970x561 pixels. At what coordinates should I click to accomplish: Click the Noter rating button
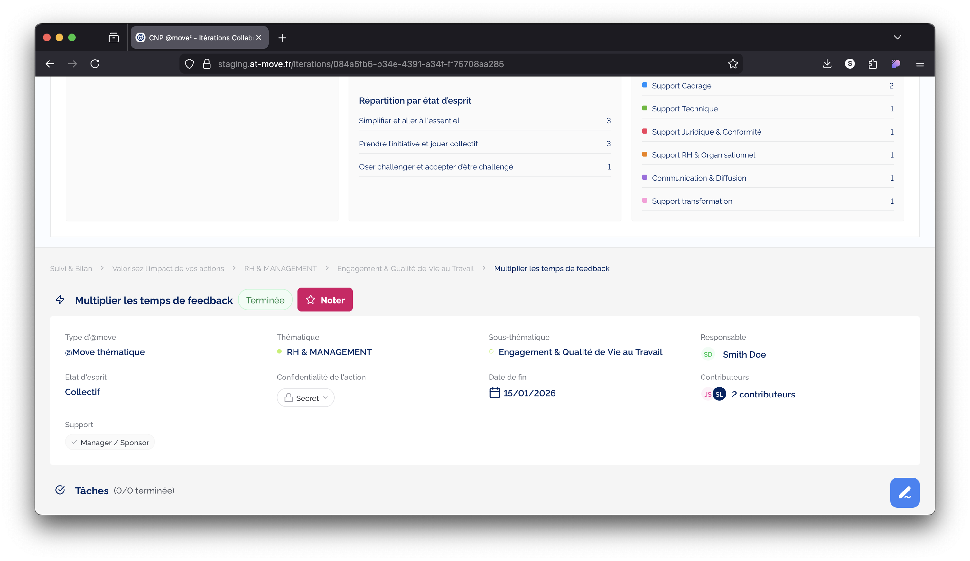[x=325, y=300]
